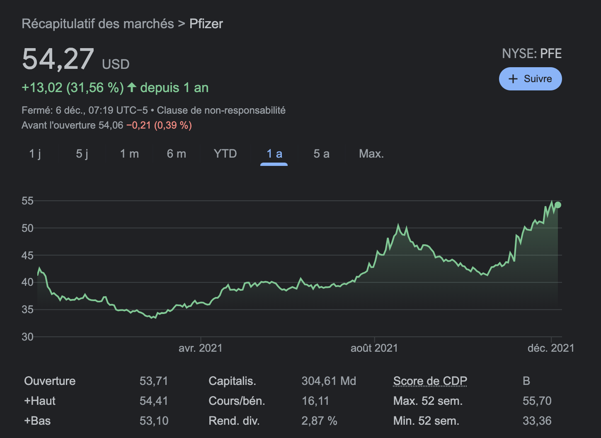Click the Cours/bén. value 16,11
601x438 pixels.
315,401
